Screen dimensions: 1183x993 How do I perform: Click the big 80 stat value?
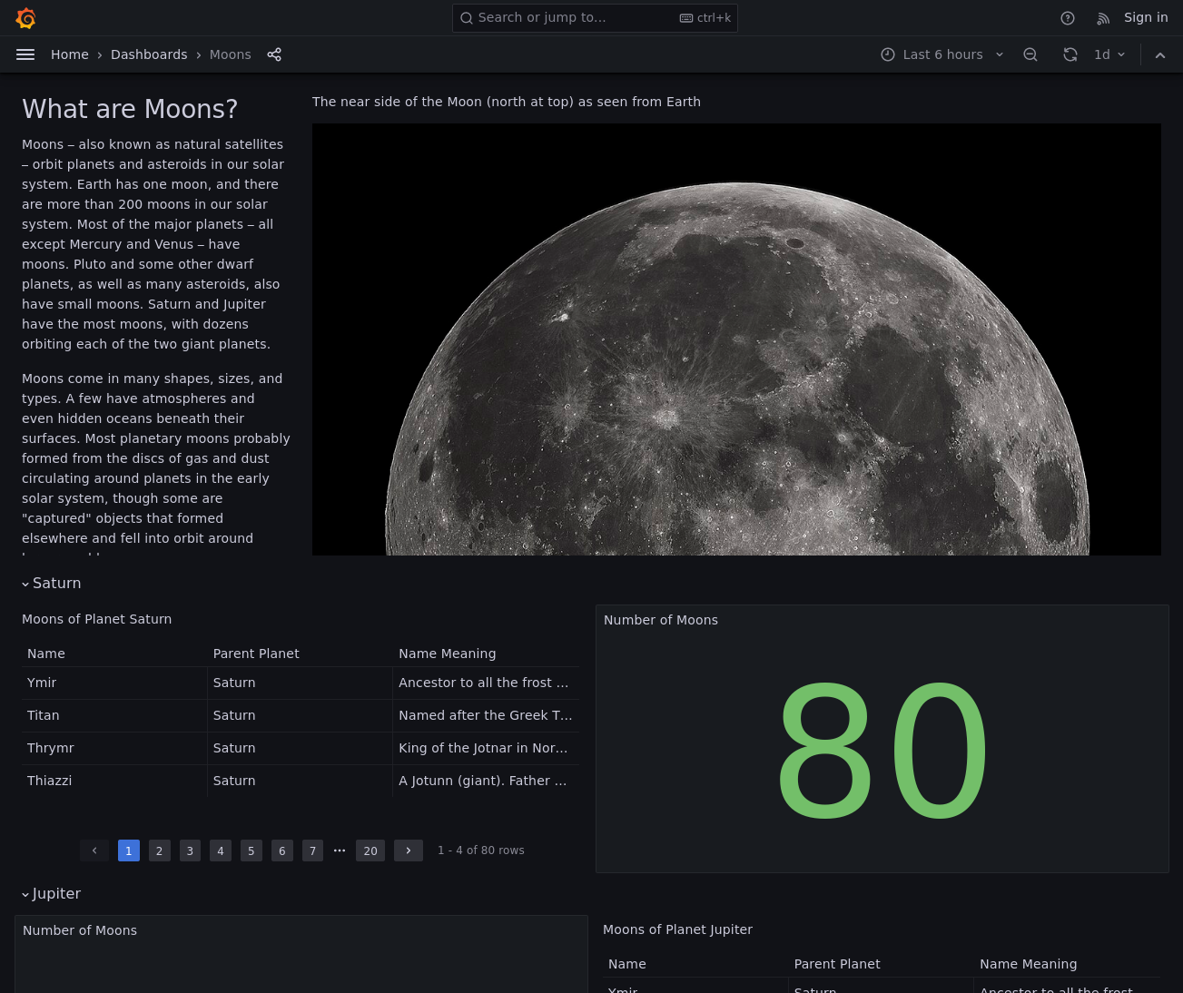[x=882, y=750]
